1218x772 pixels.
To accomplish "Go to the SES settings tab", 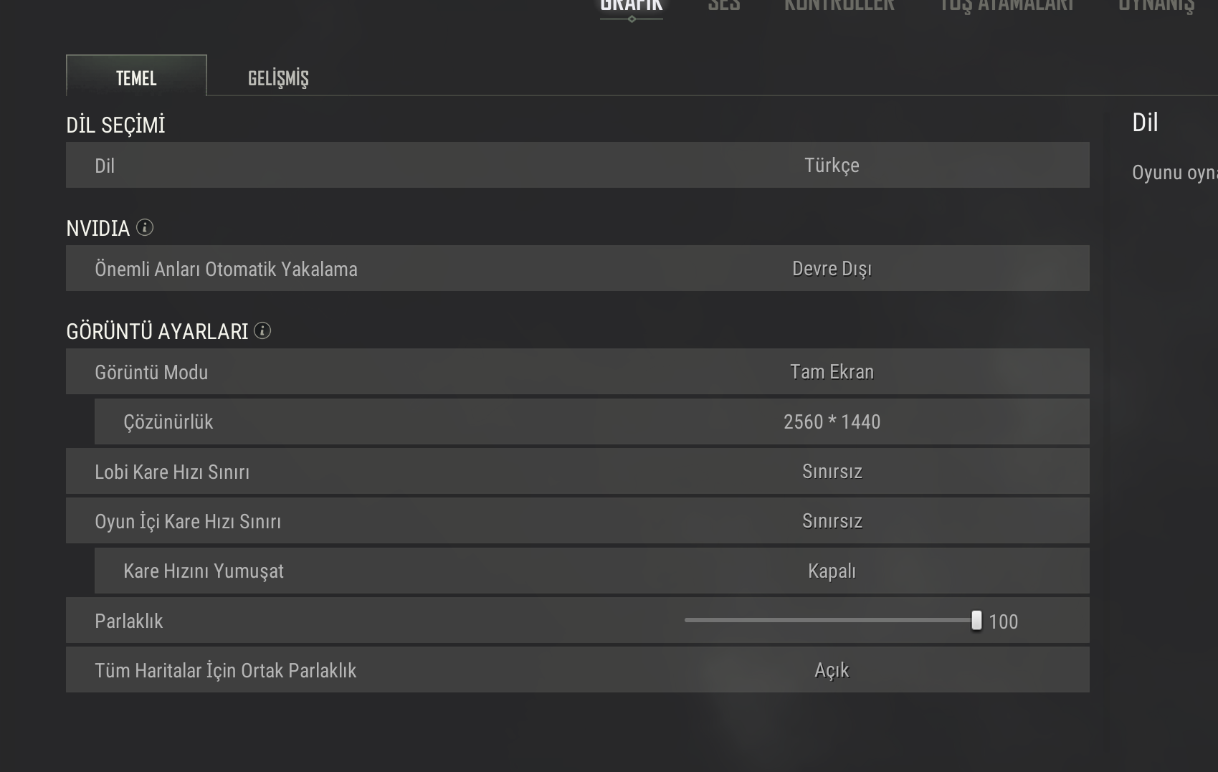I will 723,6.
